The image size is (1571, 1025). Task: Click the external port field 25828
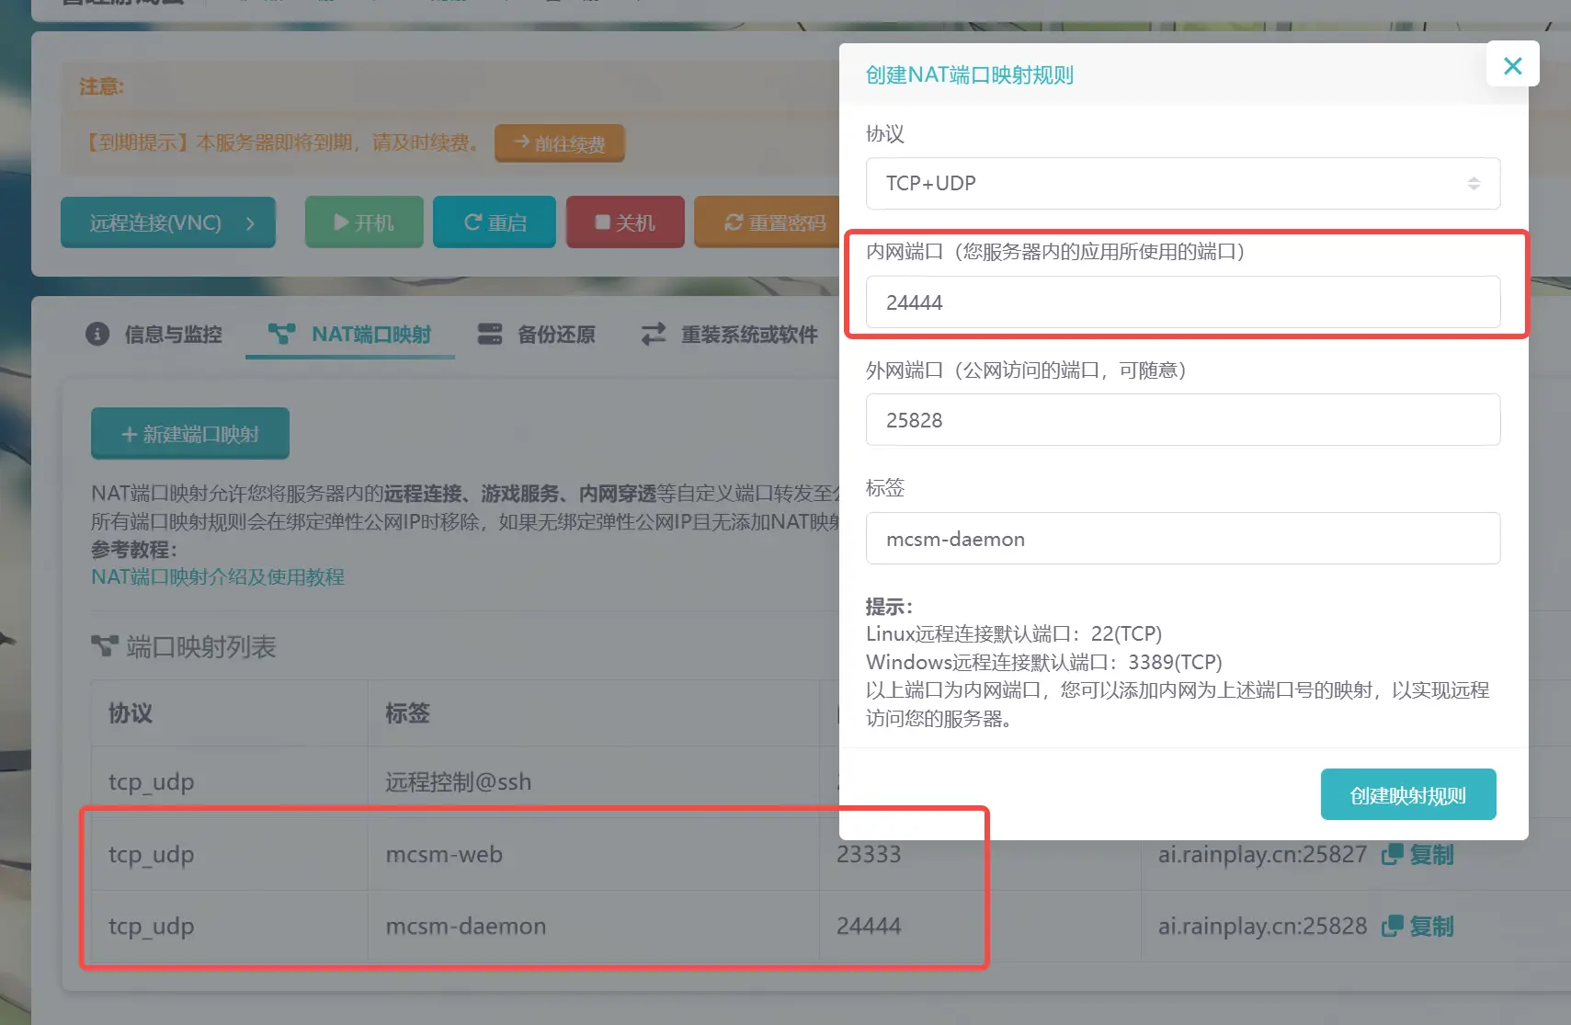(1182, 420)
